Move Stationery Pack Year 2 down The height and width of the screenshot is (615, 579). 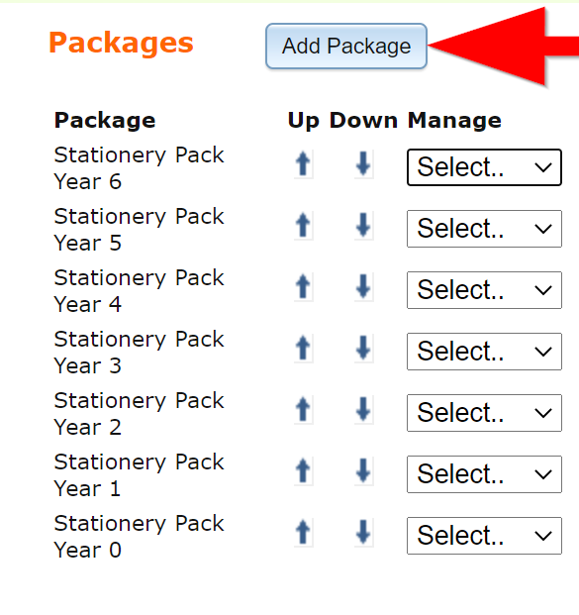[364, 409]
